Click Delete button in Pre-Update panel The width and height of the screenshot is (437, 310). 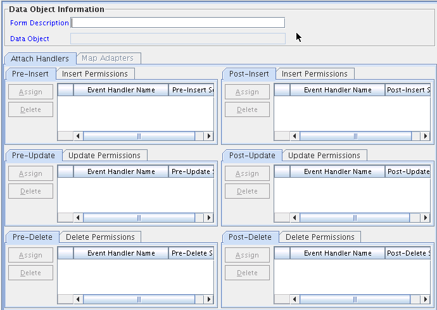[x=30, y=191]
